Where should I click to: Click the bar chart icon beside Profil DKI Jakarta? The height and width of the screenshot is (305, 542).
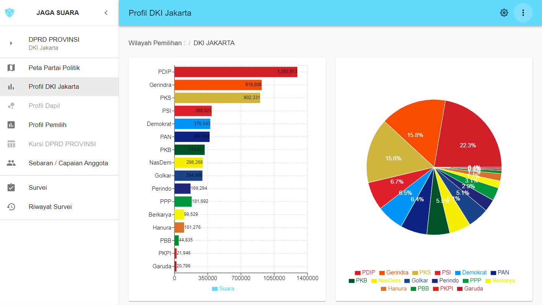11,87
